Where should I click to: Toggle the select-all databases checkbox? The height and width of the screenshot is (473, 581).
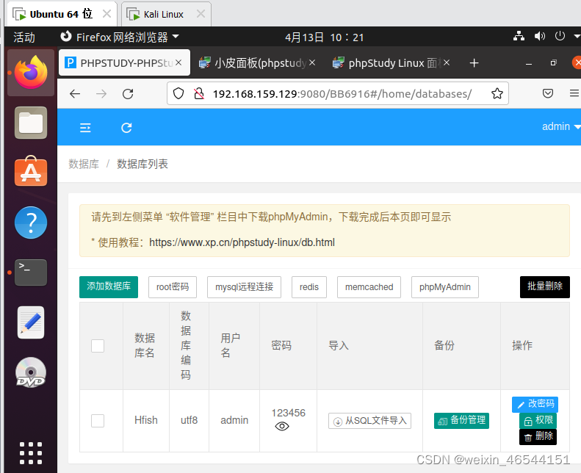98,346
